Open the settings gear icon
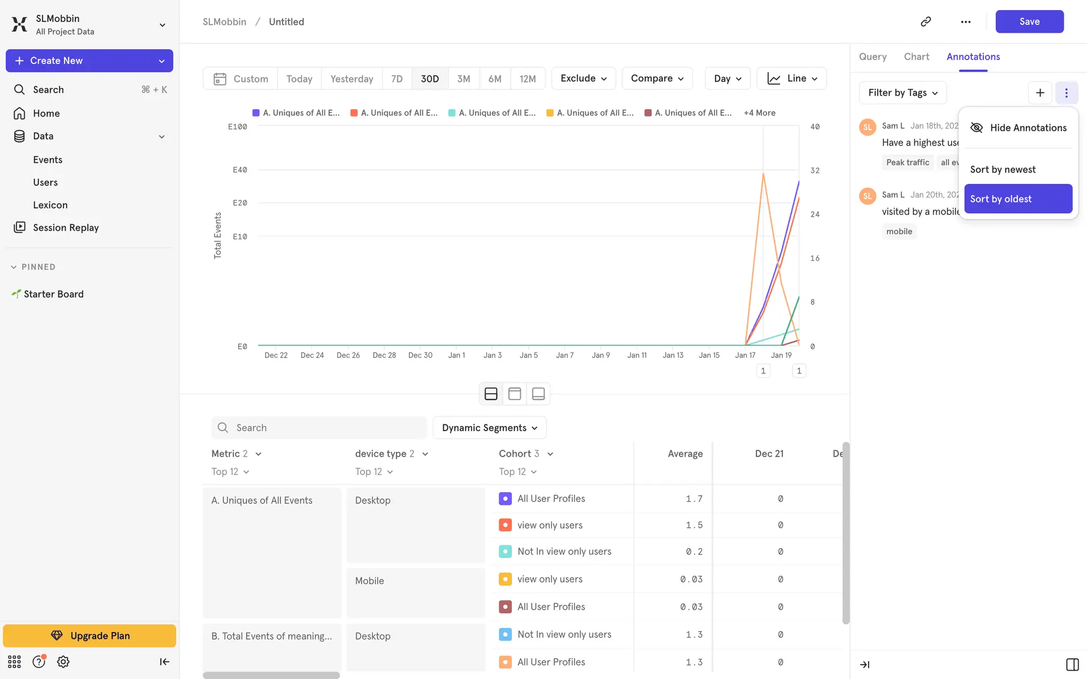 (63, 661)
